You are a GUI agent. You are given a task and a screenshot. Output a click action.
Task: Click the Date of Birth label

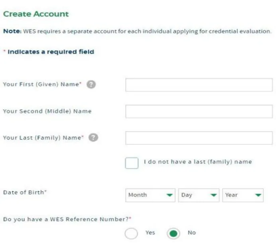pos(25,192)
